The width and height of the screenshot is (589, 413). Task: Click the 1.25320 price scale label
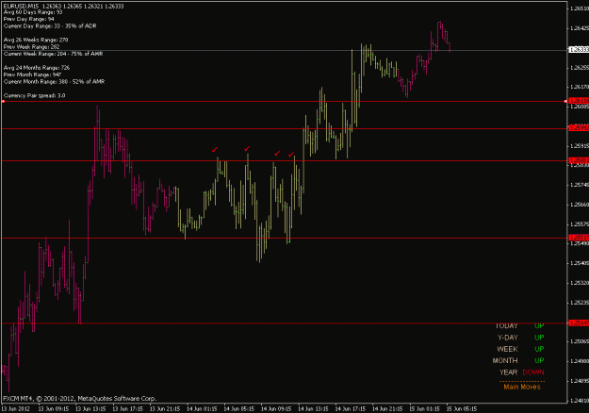[580, 283]
